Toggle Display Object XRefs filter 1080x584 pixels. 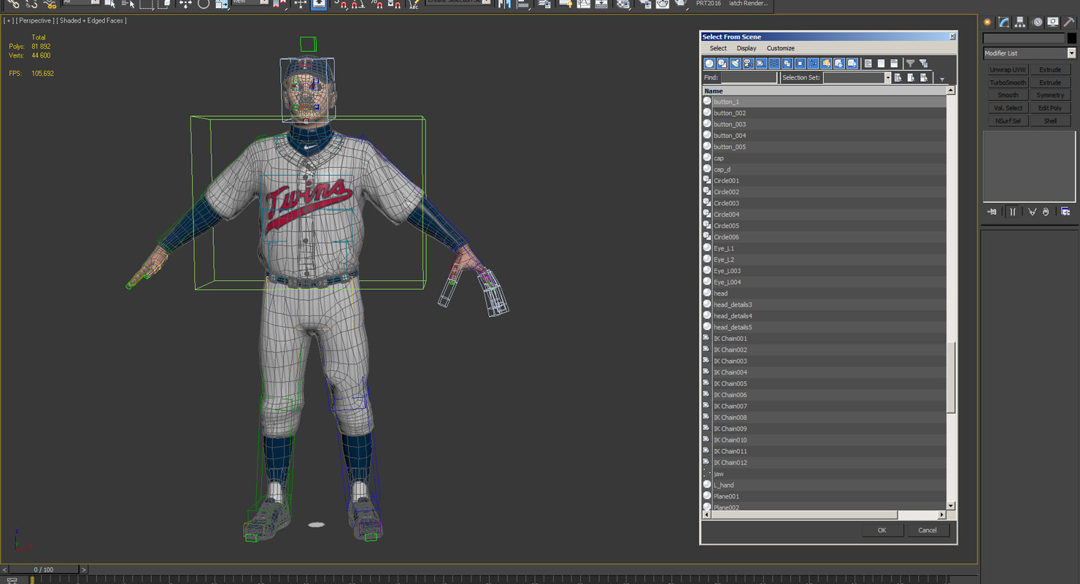tap(800, 64)
